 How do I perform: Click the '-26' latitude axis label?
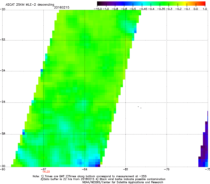click(x=3, y=102)
